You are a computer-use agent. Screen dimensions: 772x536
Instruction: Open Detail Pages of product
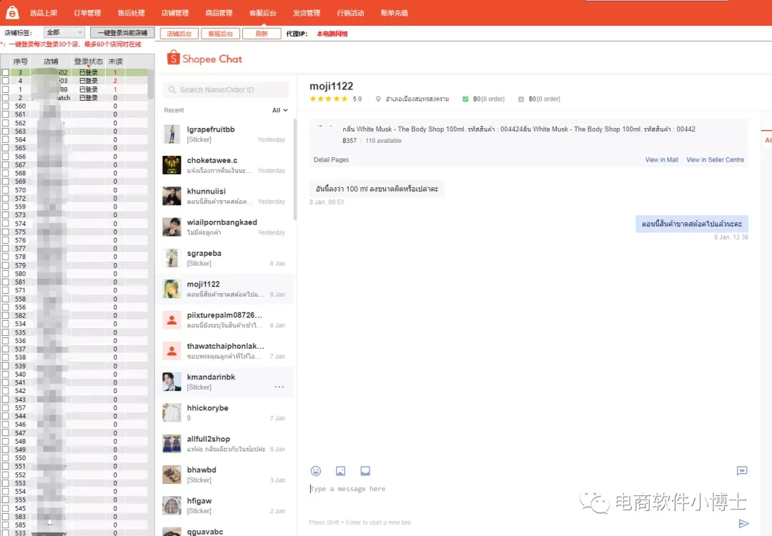click(x=331, y=160)
